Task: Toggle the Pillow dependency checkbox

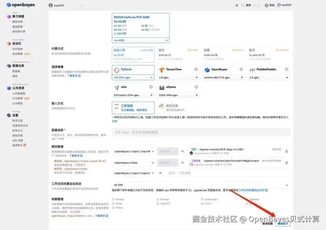Action: [113, 208]
